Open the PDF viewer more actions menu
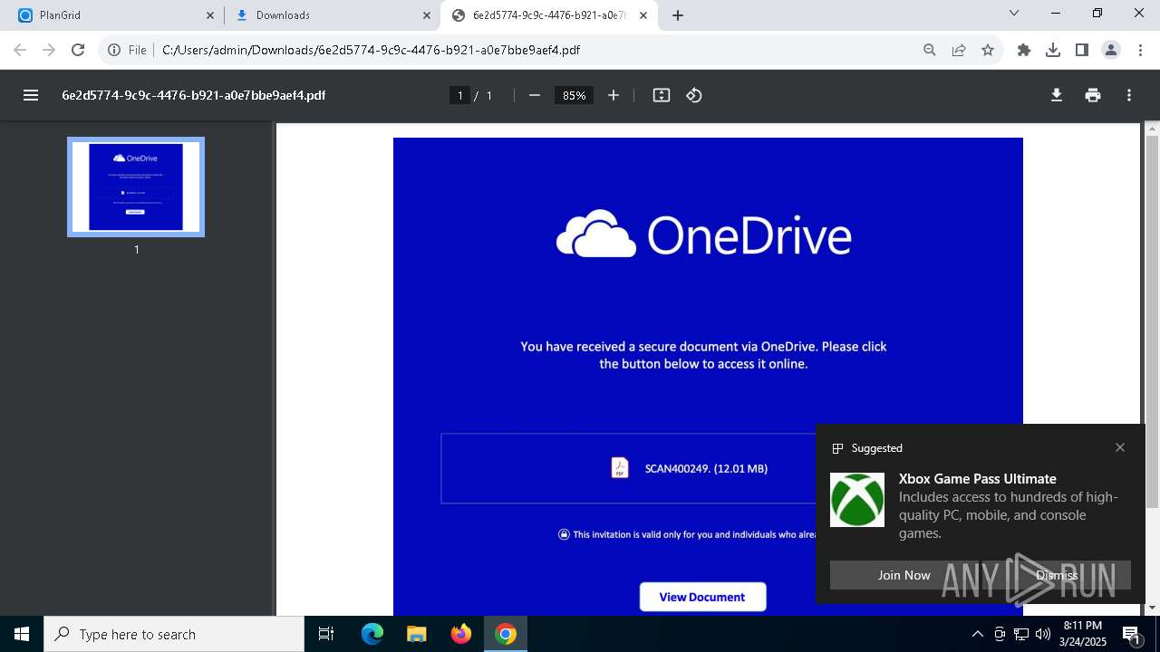 pos(1129,95)
